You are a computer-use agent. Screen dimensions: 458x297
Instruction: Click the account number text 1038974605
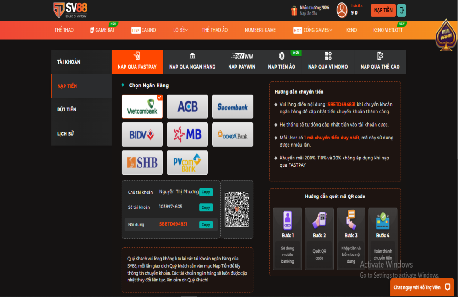point(170,207)
